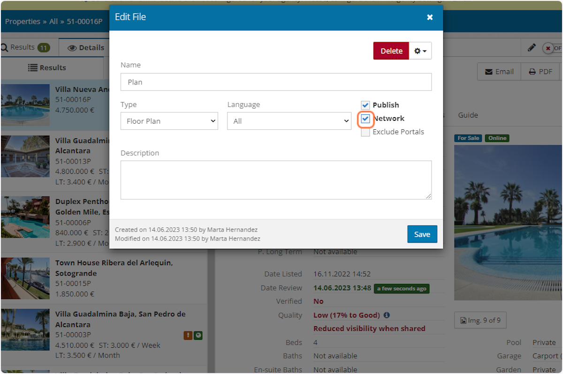Enable the Exclude Portals checkbox
This screenshot has height=374, width=563.
tap(365, 132)
